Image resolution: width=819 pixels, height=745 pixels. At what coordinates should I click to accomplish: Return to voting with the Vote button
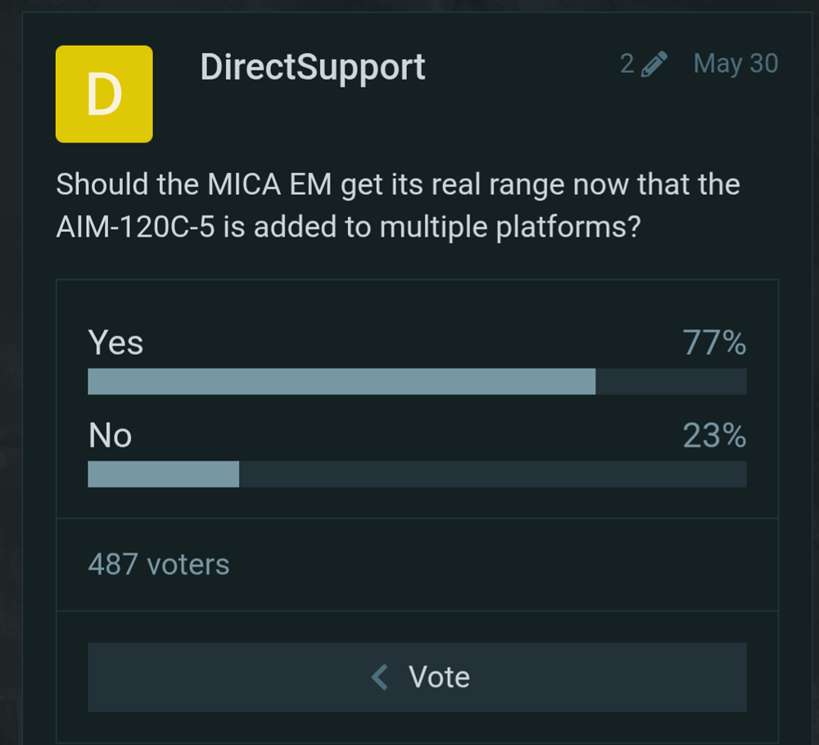click(418, 677)
